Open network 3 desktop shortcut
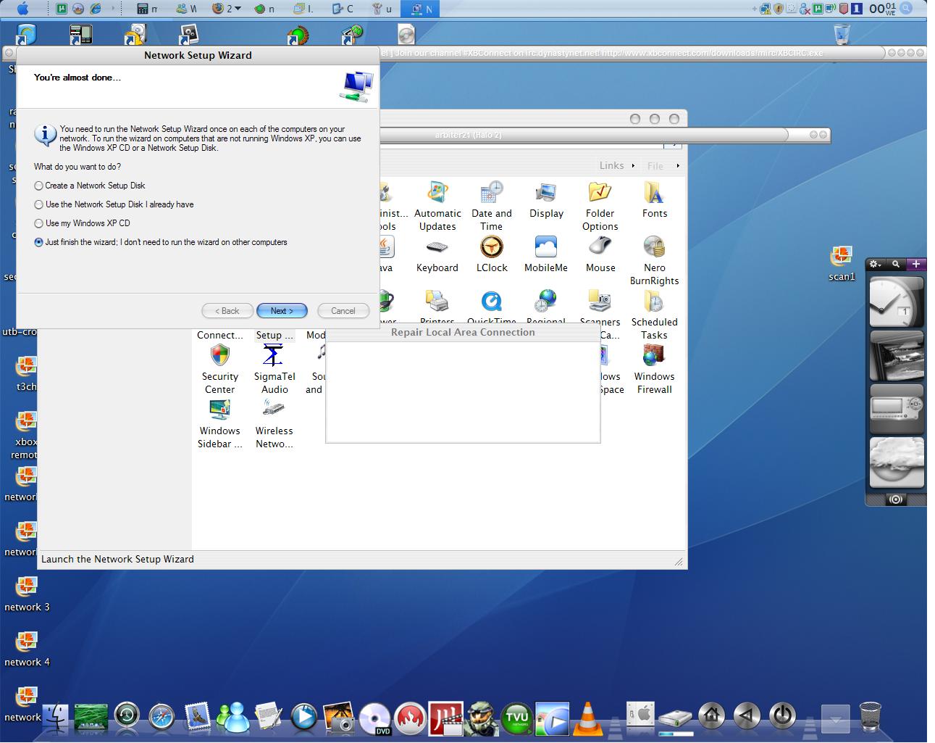 [x=27, y=594]
